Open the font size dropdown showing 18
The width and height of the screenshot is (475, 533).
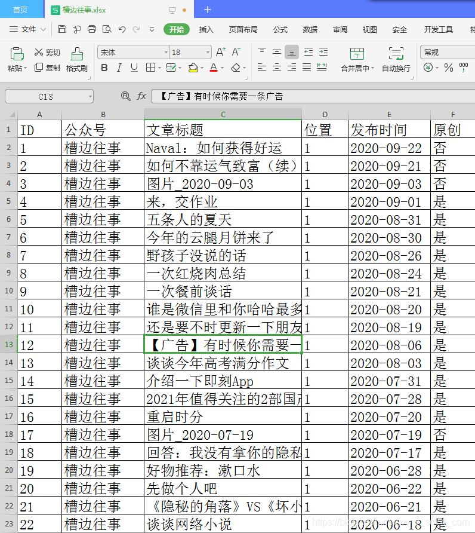[x=208, y=53]
